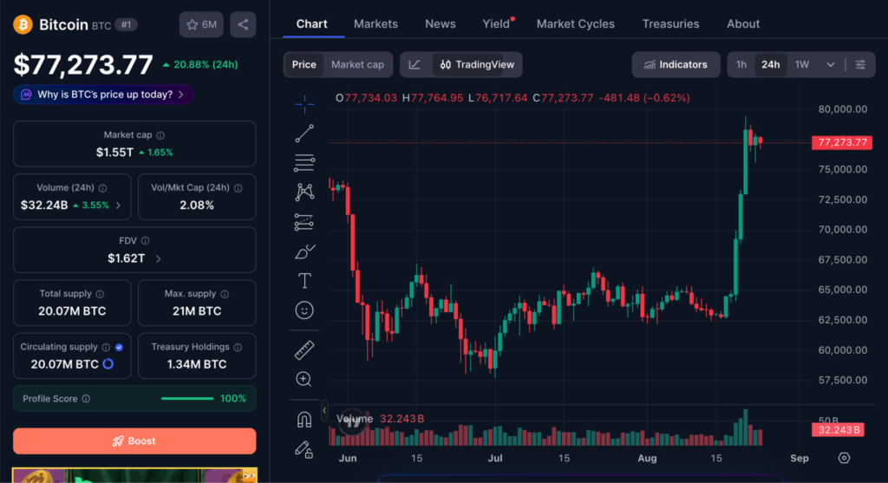Open Why is BTC's price up today

click(104, 95)
